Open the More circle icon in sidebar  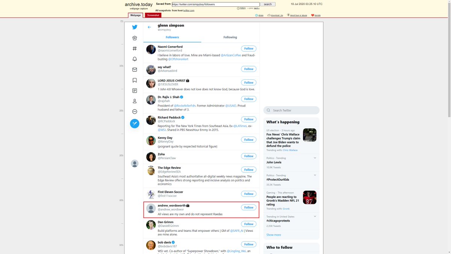click(x=135, y=112)
